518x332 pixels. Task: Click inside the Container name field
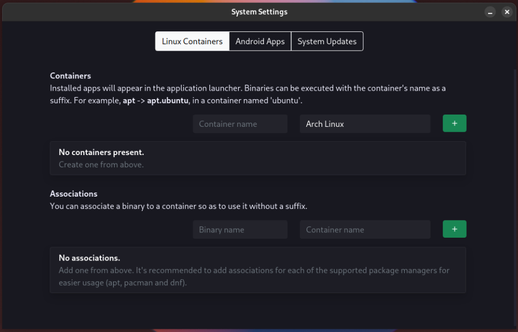point(240,124)
